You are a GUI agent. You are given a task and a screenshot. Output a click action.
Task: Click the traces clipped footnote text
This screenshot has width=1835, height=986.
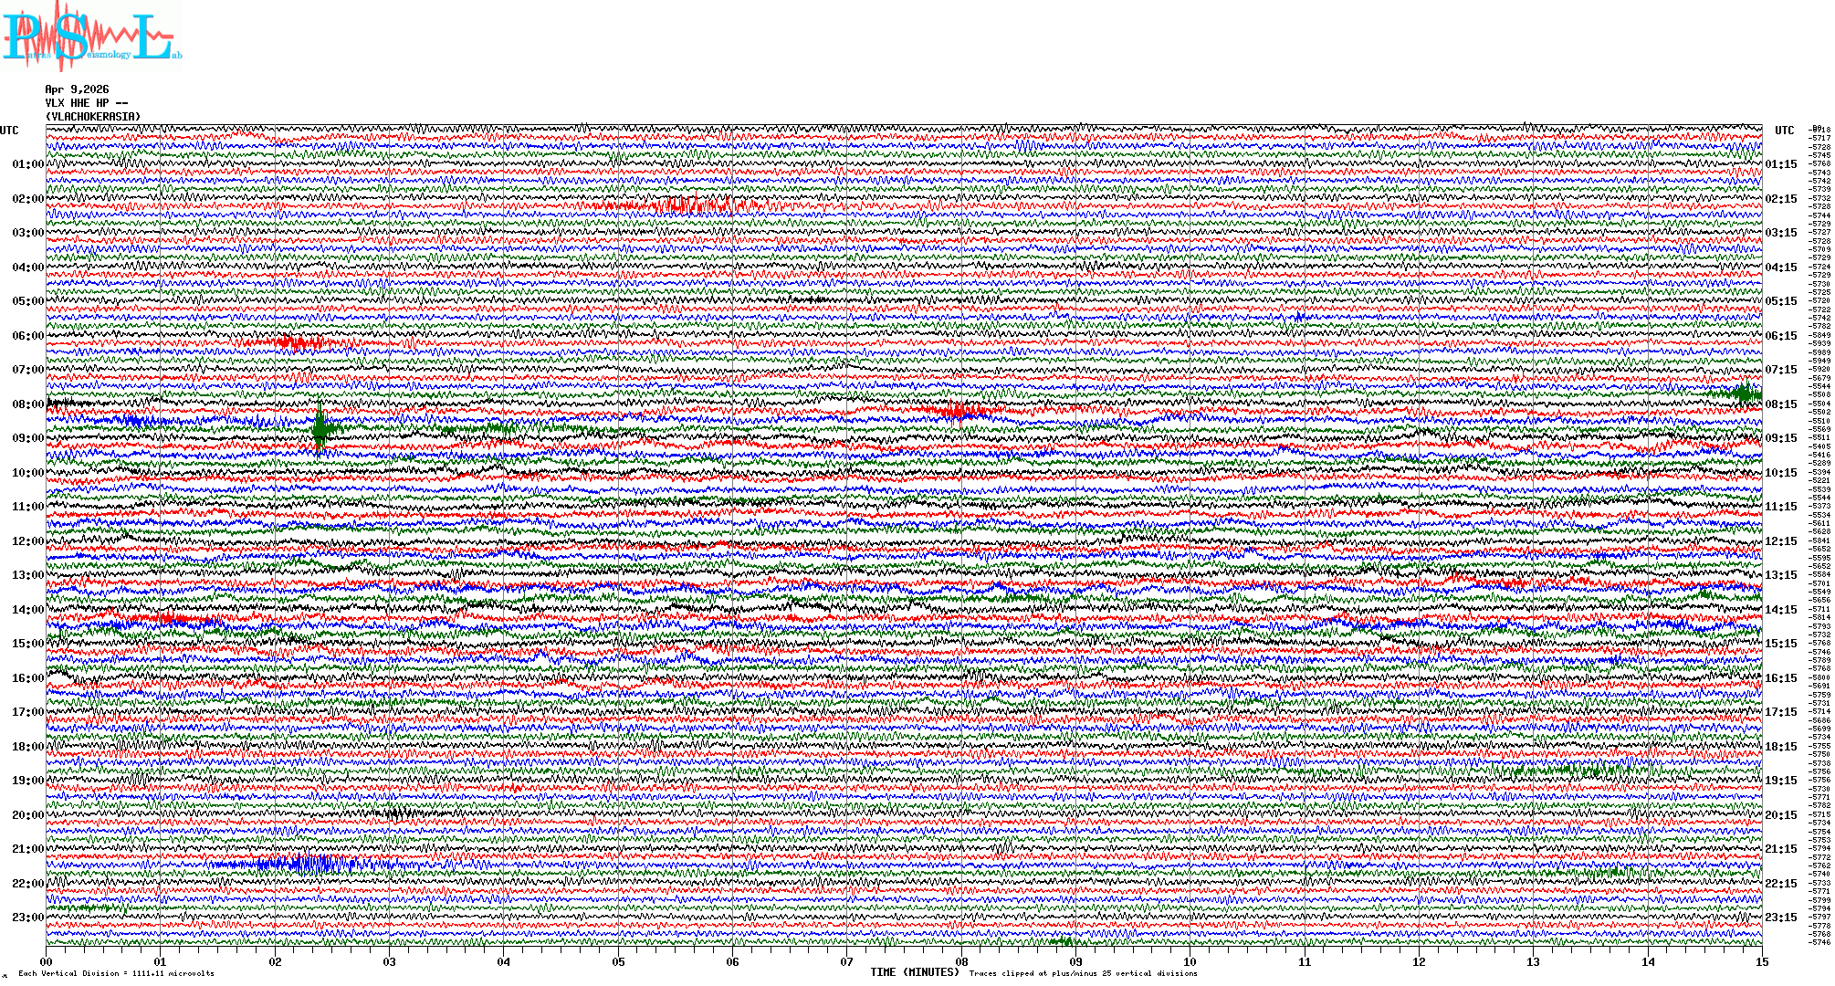pos(1083,973)
